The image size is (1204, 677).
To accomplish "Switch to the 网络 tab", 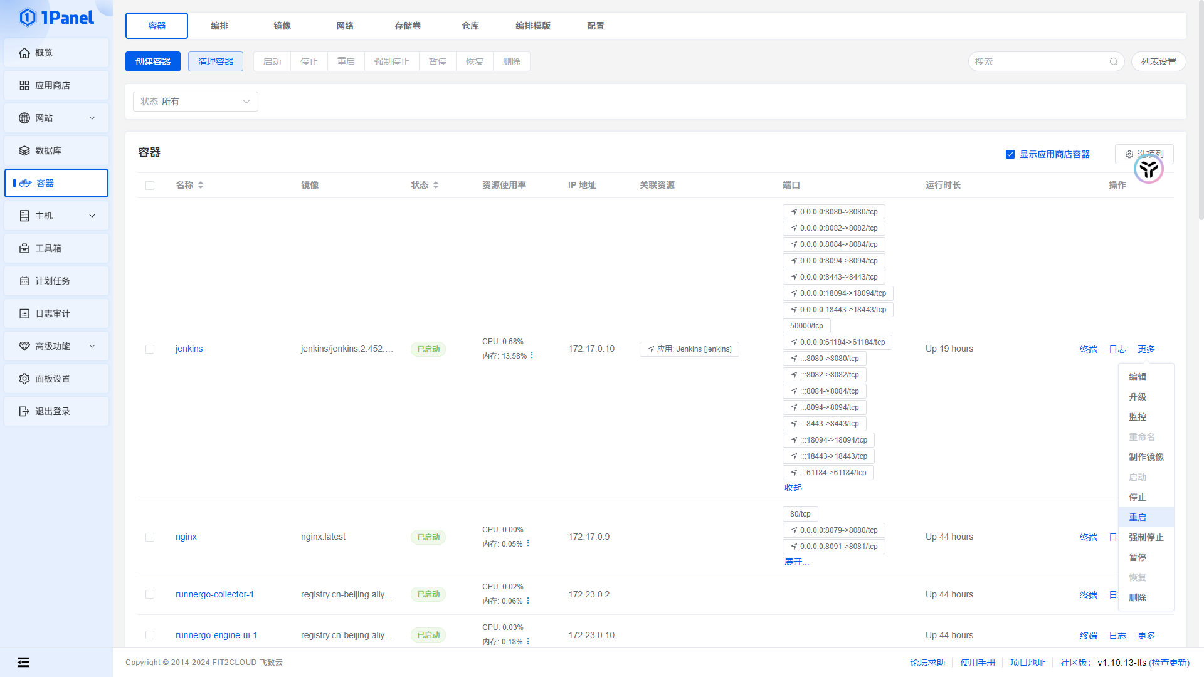I will tap(345, 26).
